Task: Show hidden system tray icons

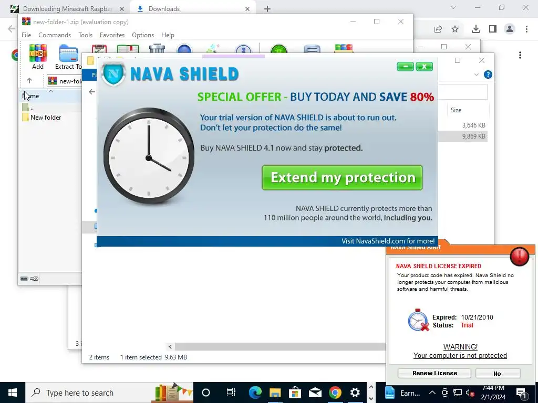Action: [432, 393]
